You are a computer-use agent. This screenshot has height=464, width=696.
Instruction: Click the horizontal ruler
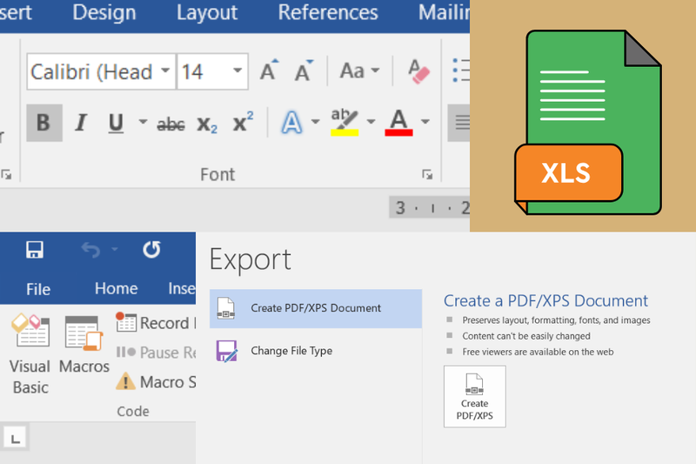pos(429,207)
